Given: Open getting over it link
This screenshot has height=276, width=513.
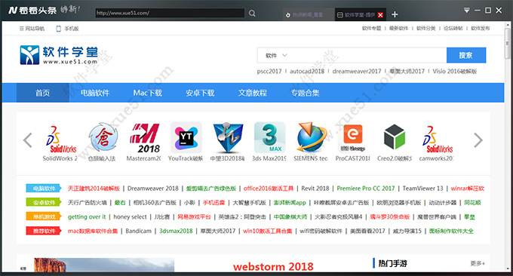Looking at the screenshot, I should click(x=87, y=217).
